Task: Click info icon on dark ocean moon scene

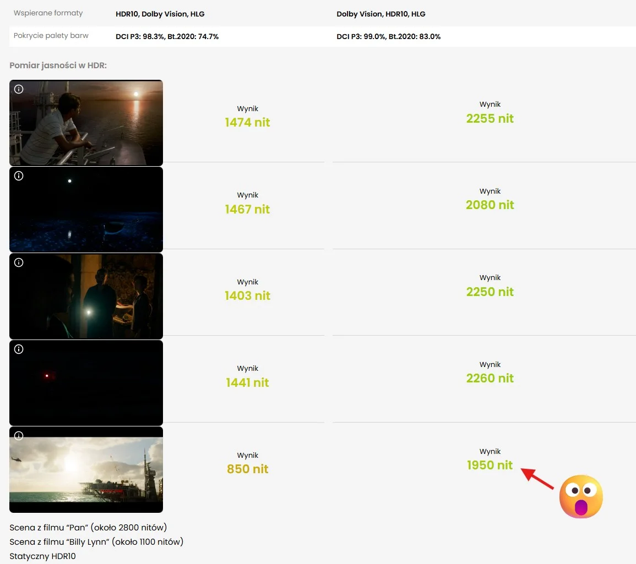Action: 19,176
